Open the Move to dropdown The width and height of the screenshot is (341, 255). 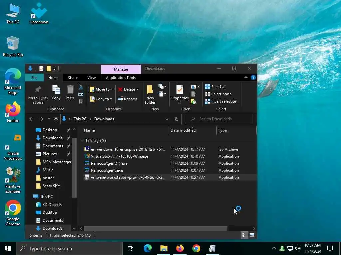tap(101, 89)
